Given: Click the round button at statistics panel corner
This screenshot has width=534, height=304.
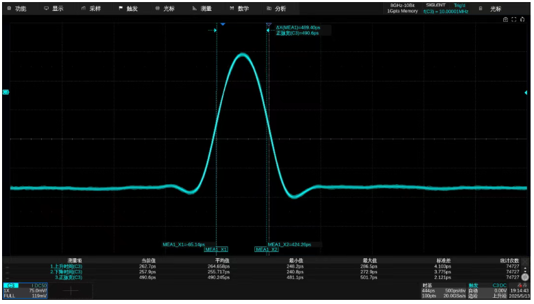Looking at the screenshot, I should (525, 277).
